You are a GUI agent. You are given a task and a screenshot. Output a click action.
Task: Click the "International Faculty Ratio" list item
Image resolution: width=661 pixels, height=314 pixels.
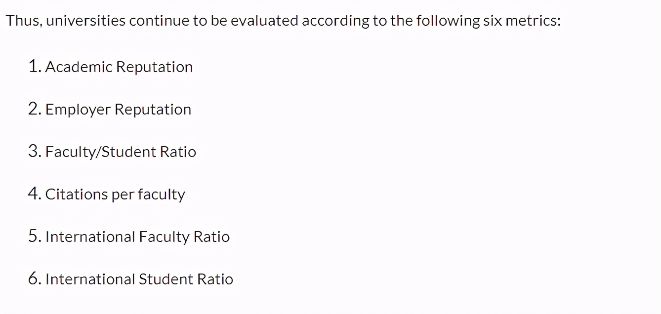coord(137,237)
